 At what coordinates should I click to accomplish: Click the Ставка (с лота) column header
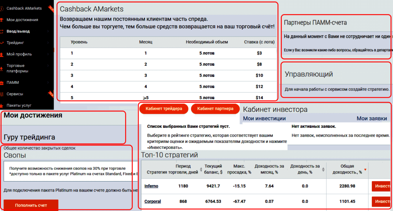[259, 42]
